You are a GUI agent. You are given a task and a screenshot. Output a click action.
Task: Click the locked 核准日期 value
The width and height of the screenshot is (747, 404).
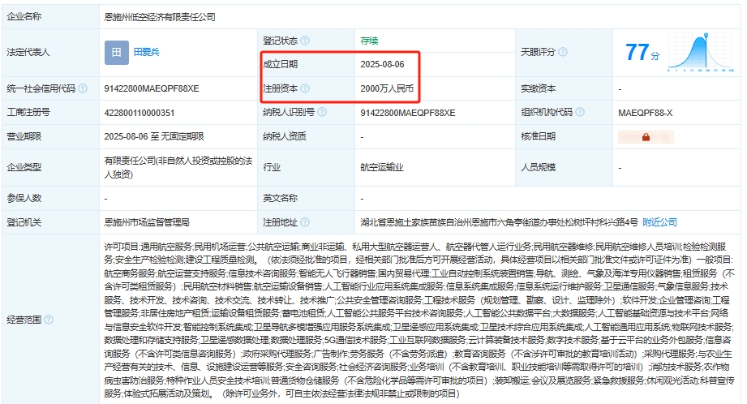646,137
